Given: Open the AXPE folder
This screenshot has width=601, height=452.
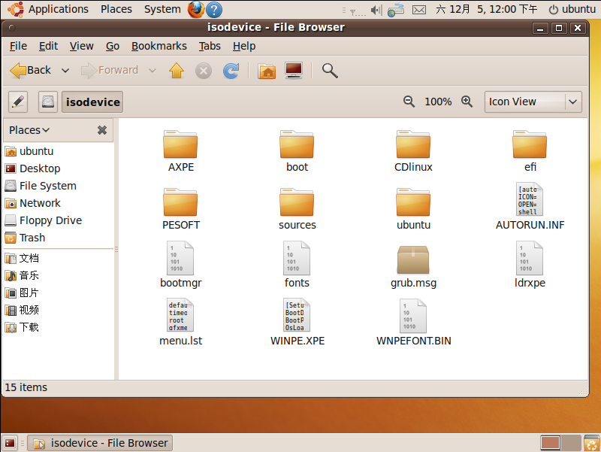Looking at the screenshot, I should (180, 151).
